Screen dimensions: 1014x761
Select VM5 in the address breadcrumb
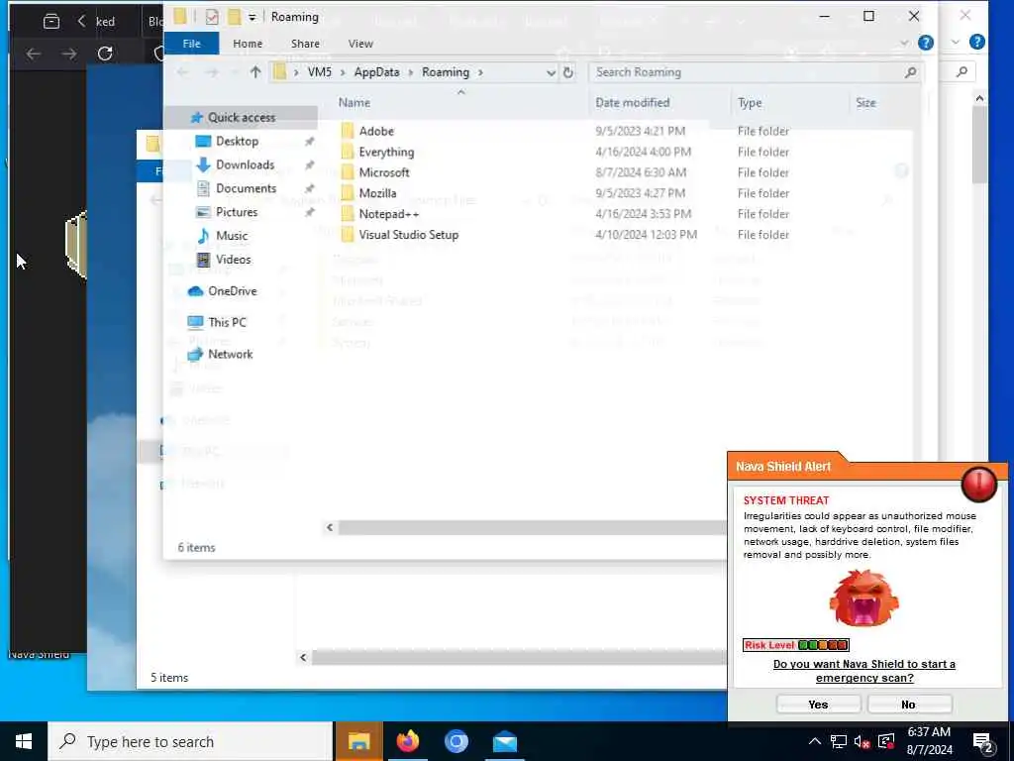click(320, 72)
